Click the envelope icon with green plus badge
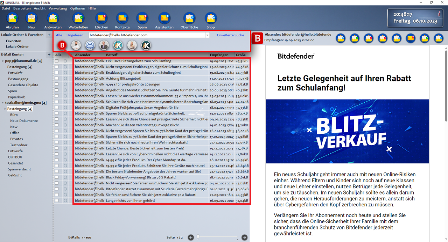 pyautogui.click(x=355, y=38)
